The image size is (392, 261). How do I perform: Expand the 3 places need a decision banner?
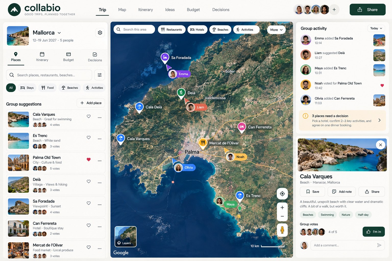342,120
